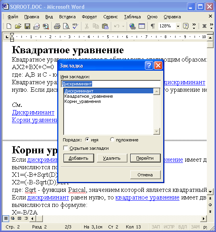This screenshot has height=232, width=216.
Task: Click the New document icon
Action: [9, 26]
